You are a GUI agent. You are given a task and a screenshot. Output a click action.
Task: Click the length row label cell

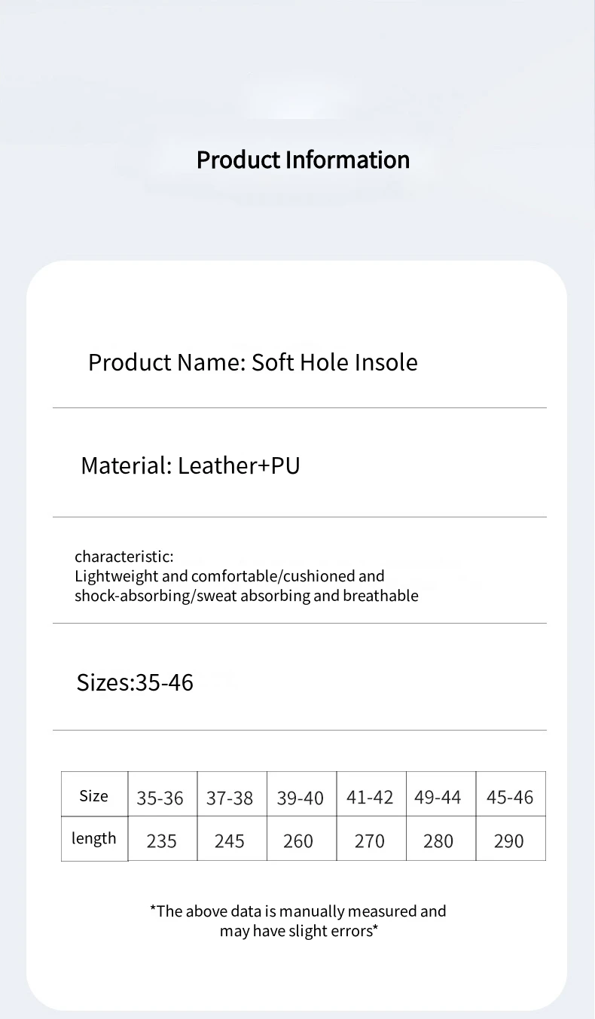[94, 838]
